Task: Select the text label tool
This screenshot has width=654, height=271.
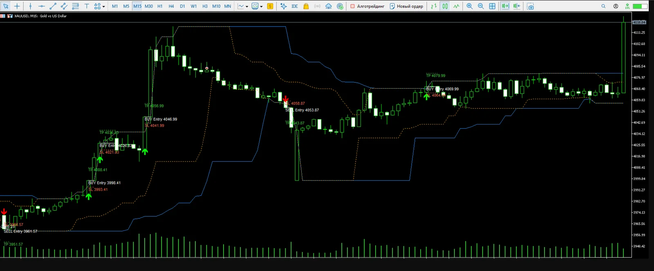Action: (x=87, y=6)
